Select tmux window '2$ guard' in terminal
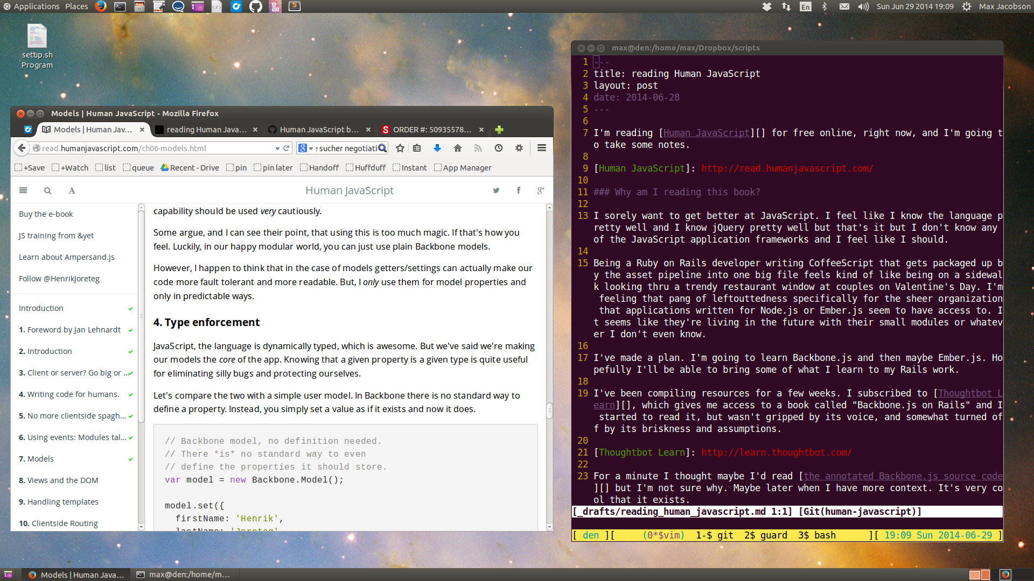The width and height of the screenshot is (1034, 581). point(765,535)
